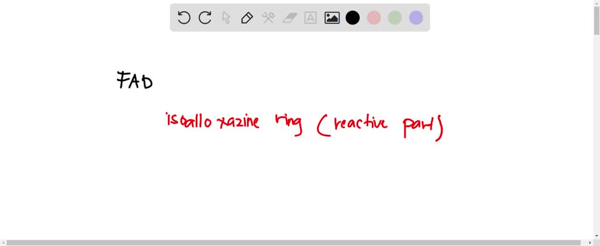Click the insert image icon

(x=332, y=18)
